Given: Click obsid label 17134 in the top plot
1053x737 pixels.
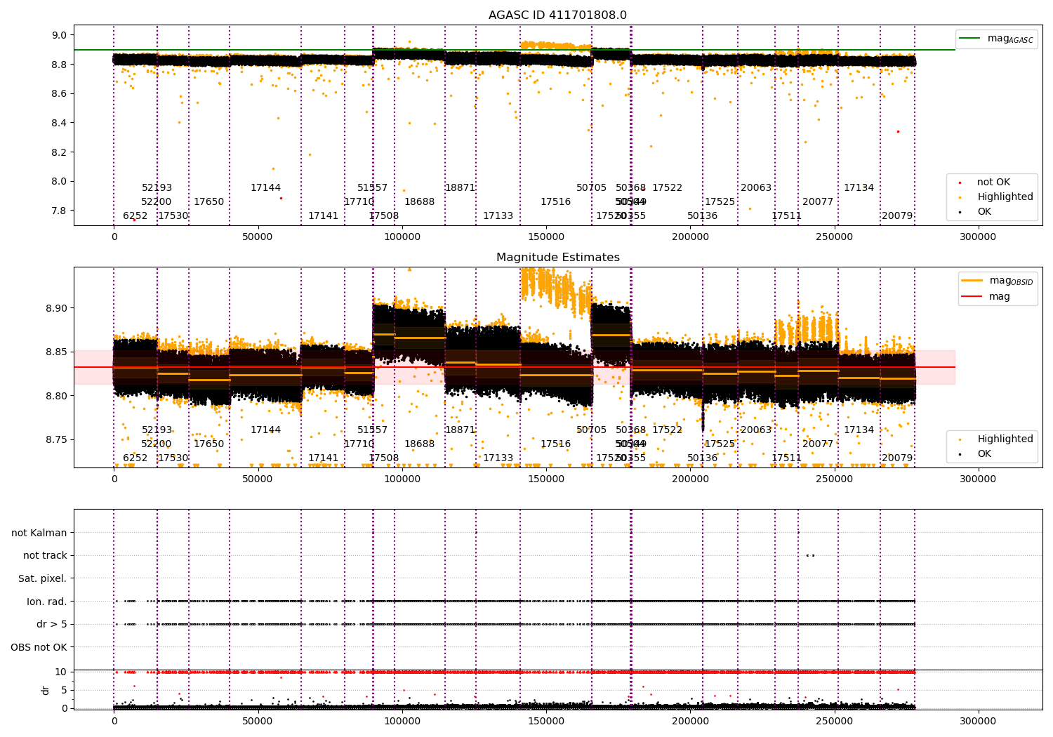Looking at the screenshot, I should tap(859, 188).
